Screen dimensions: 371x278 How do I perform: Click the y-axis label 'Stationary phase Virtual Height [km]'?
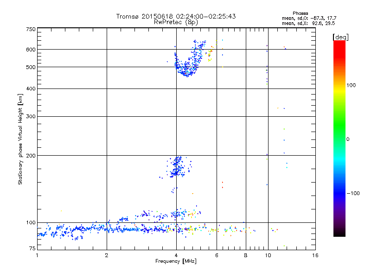pos(20,139)
